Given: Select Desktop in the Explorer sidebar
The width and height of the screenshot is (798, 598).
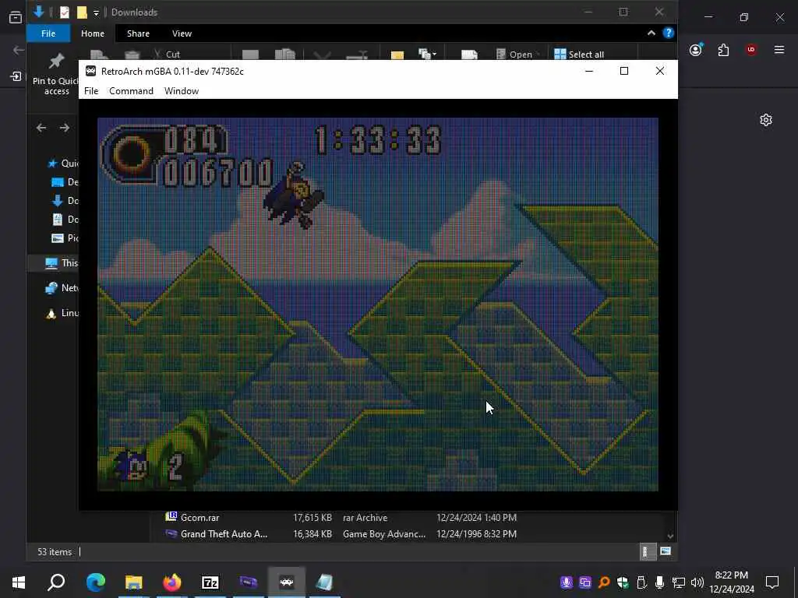Looking at the screenshot, I should point(65,182).
